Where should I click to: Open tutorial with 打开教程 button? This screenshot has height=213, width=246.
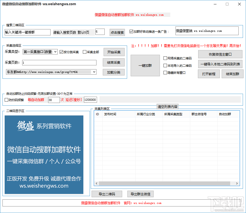click(x=209, y=74)
